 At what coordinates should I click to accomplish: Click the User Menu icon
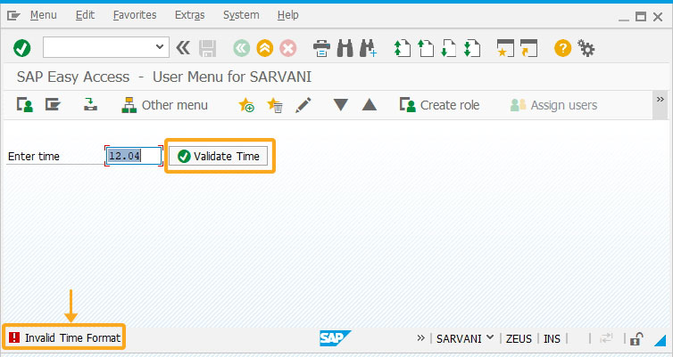point(25,105)
